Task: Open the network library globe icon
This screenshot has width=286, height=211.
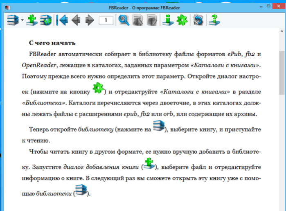Action: [46, 20]
